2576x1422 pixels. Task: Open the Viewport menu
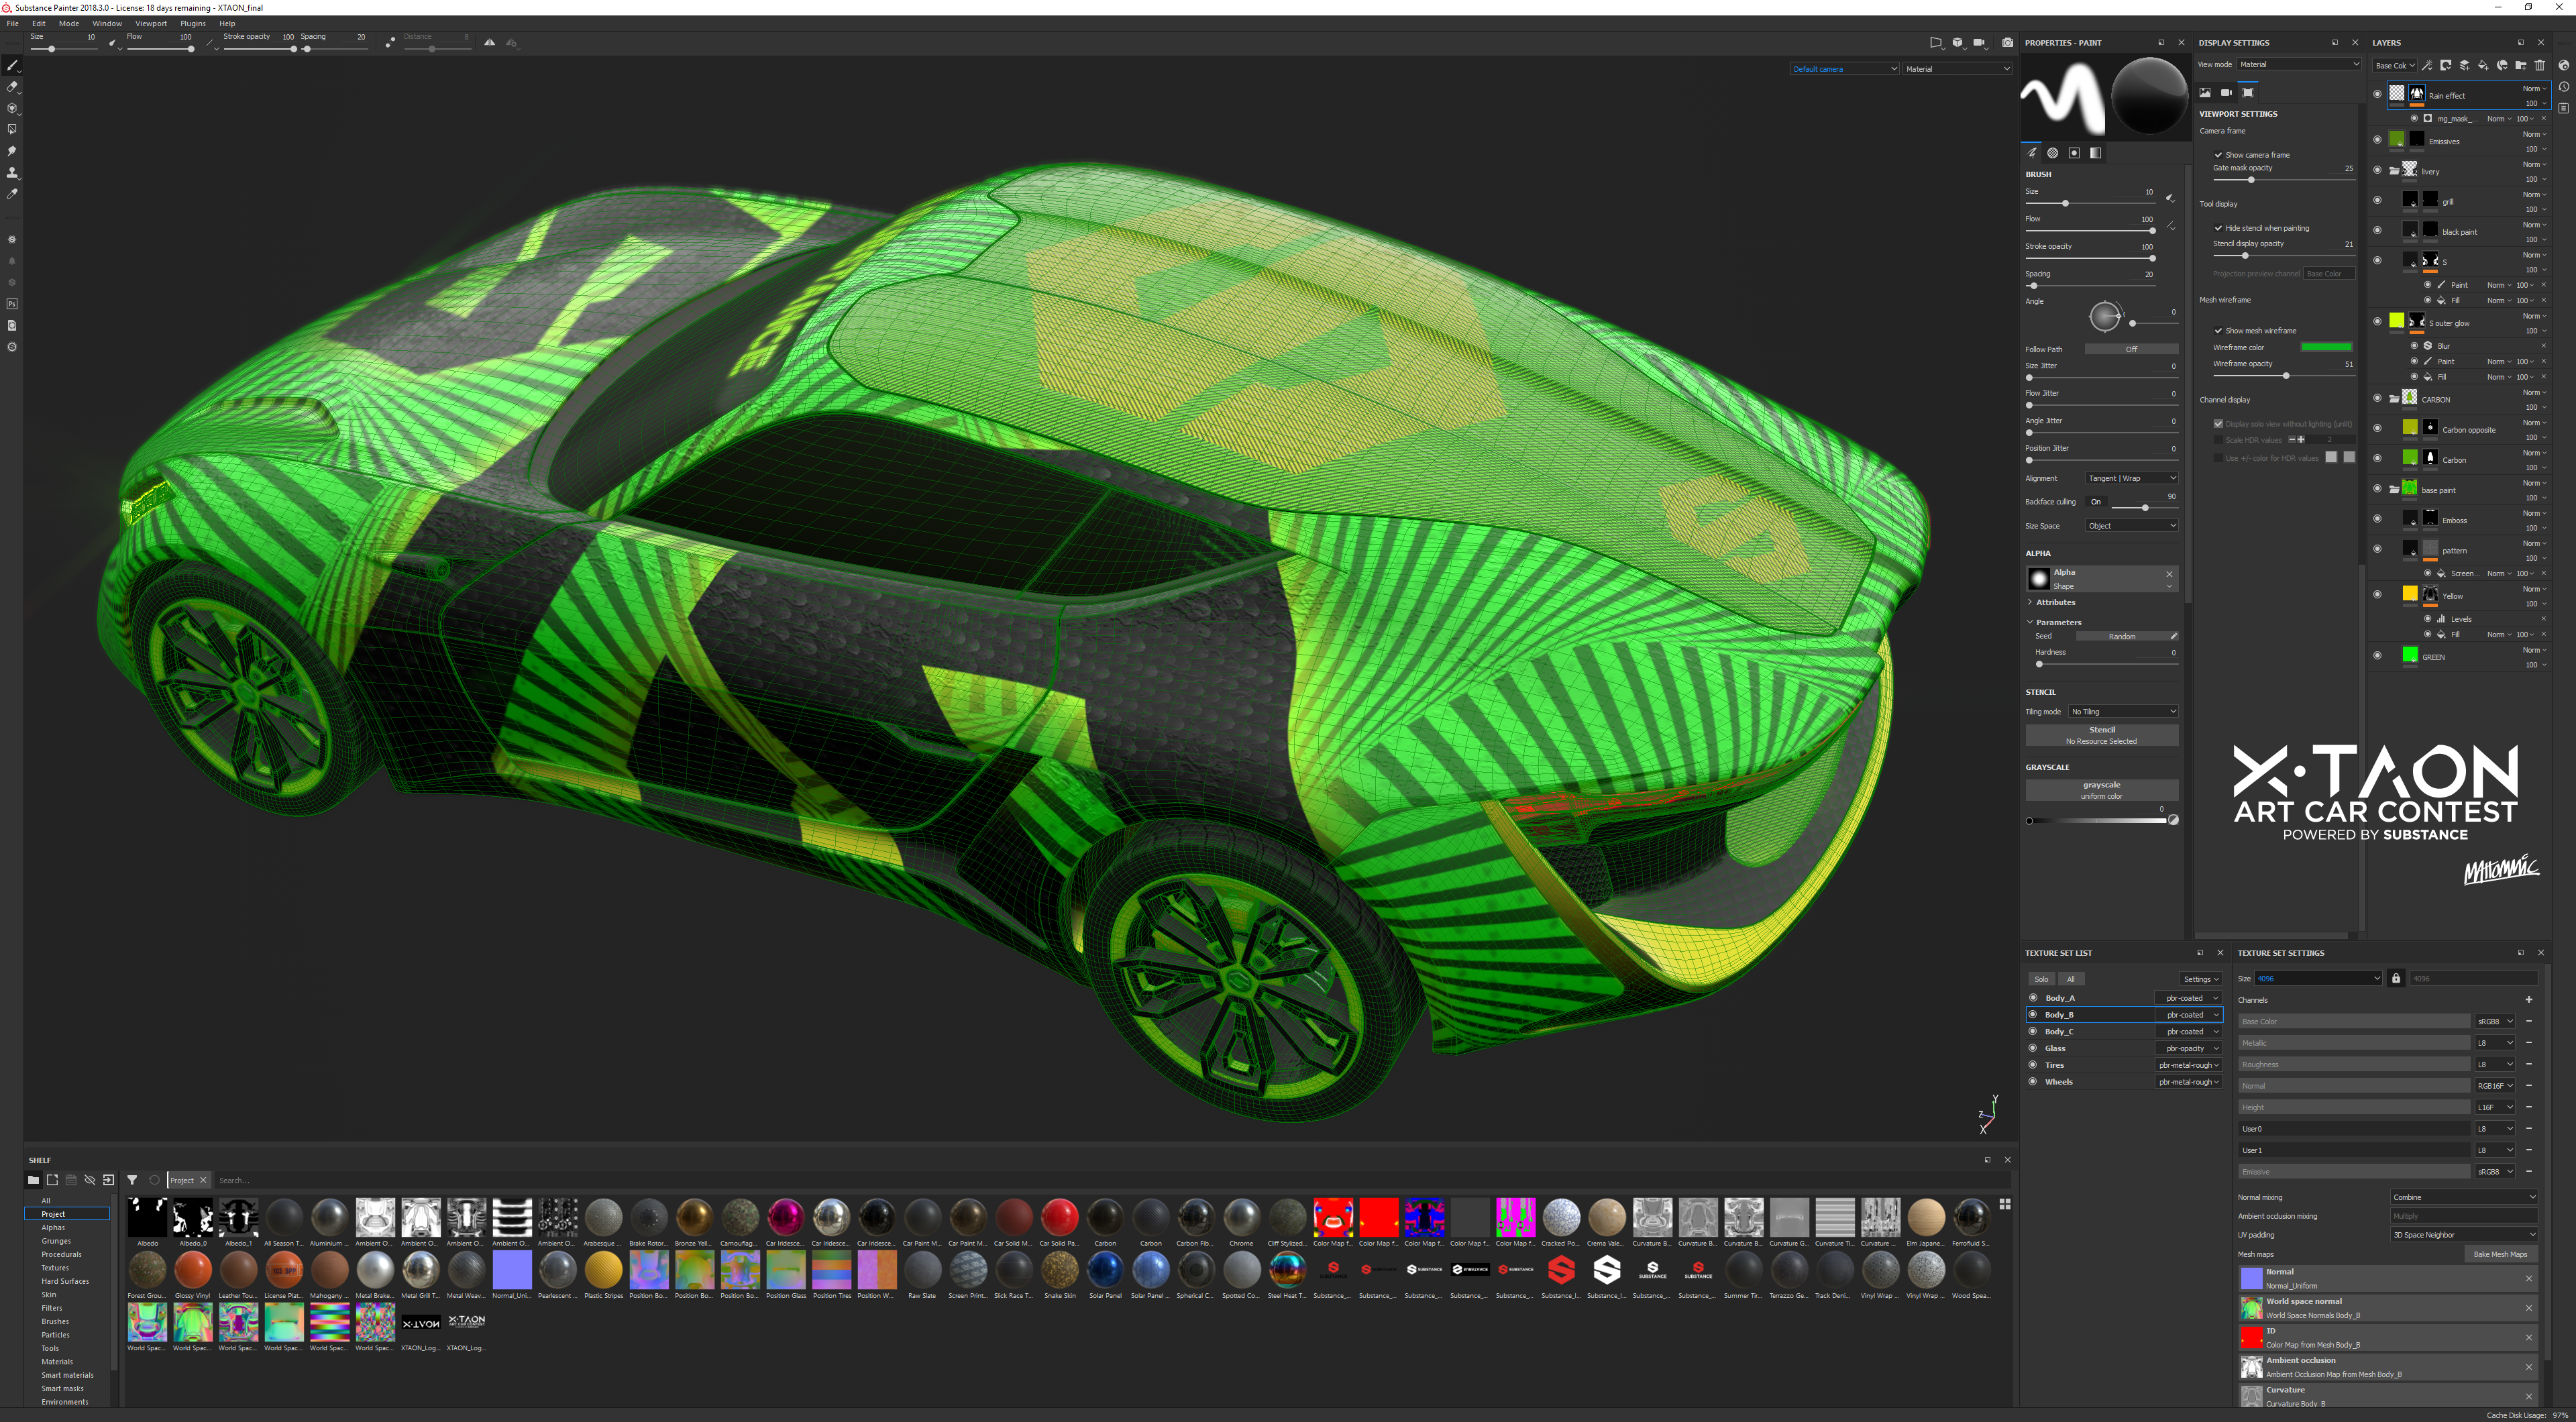[151, 23]
